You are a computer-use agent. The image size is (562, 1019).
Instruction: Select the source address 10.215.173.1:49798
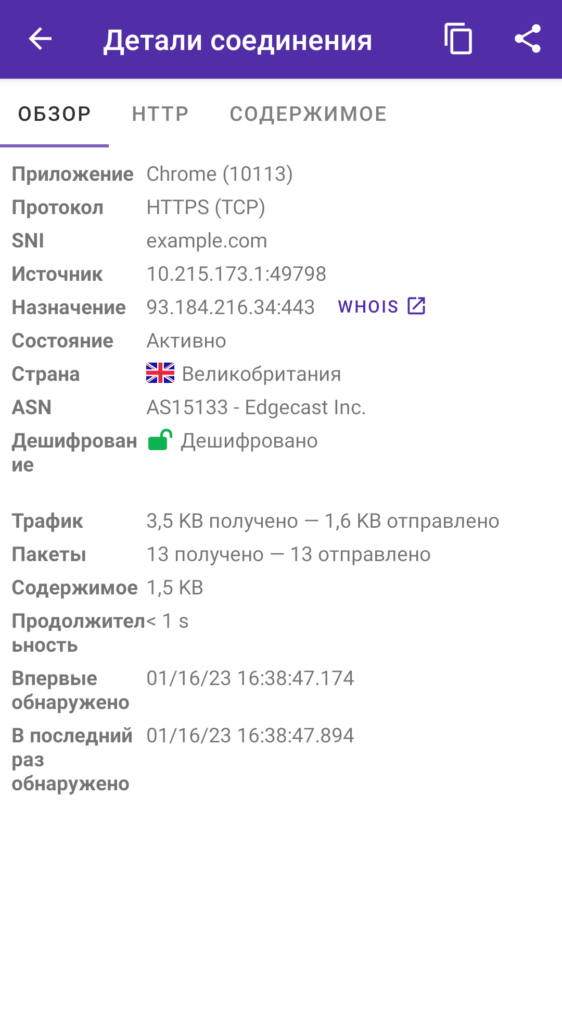pos(236,274)
